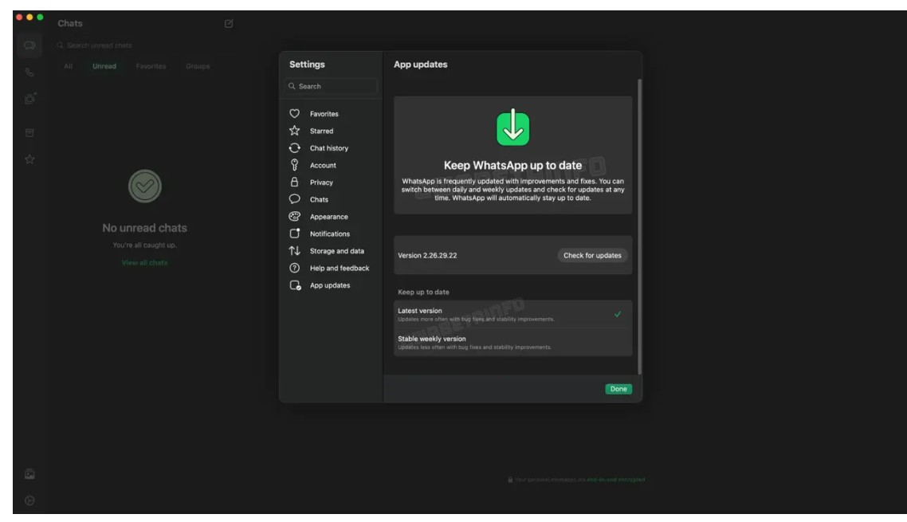Click the speech bubble icon beside Chats
Viewport: 907px width, 522px height.
[294, 199]
